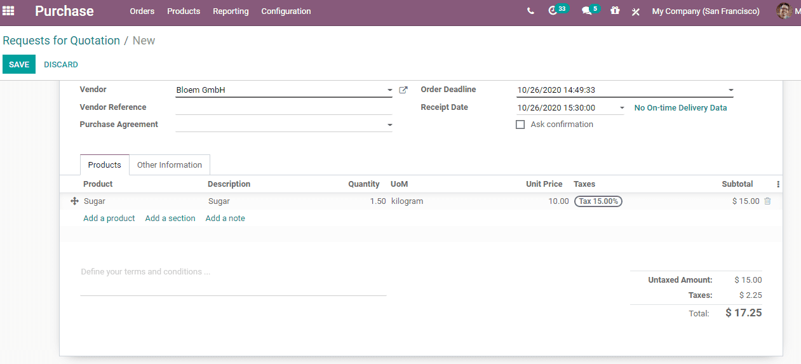The height and width of the screenshot is (364, 801).
Task: Toggle Ask confirmation checkbox
Action: coord(520,125)
